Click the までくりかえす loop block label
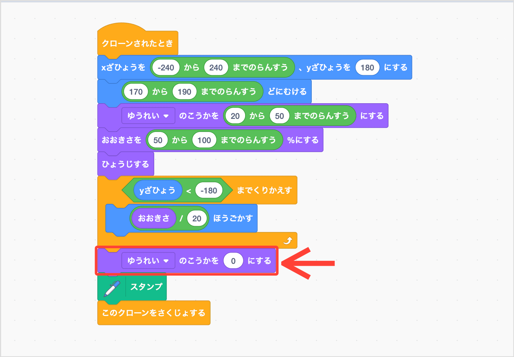This screenshot has width=514, height=357. tap(264, 190)
